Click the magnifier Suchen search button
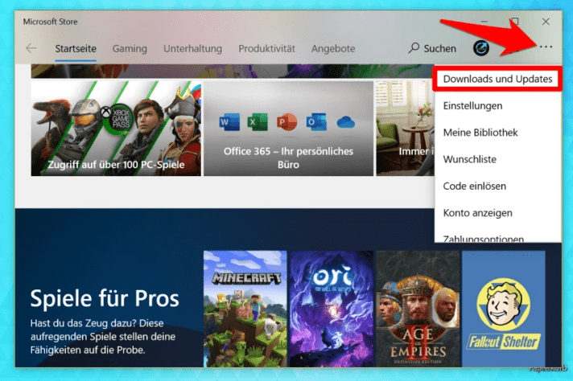 pos(432,48)
